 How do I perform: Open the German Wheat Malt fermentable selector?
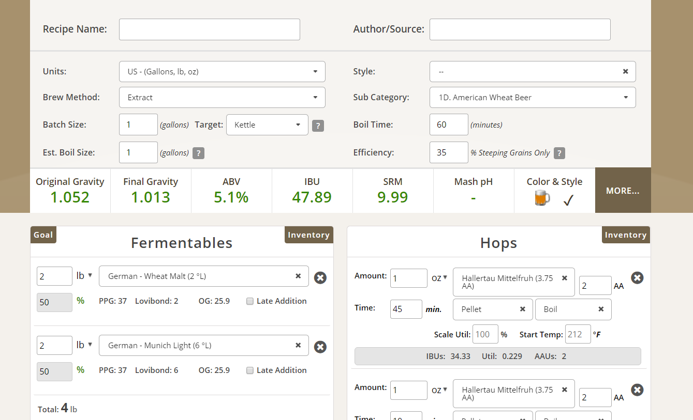tap(203, 276)
